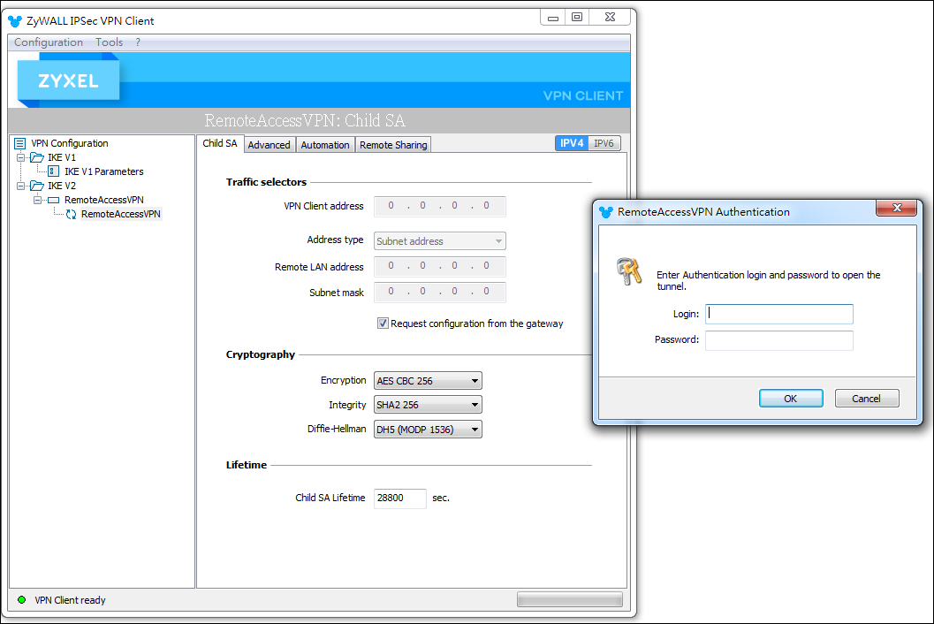Click Cancel in the Authentication dialog
The height and width of the screenshot is (624, 934).
click(866, 398)
